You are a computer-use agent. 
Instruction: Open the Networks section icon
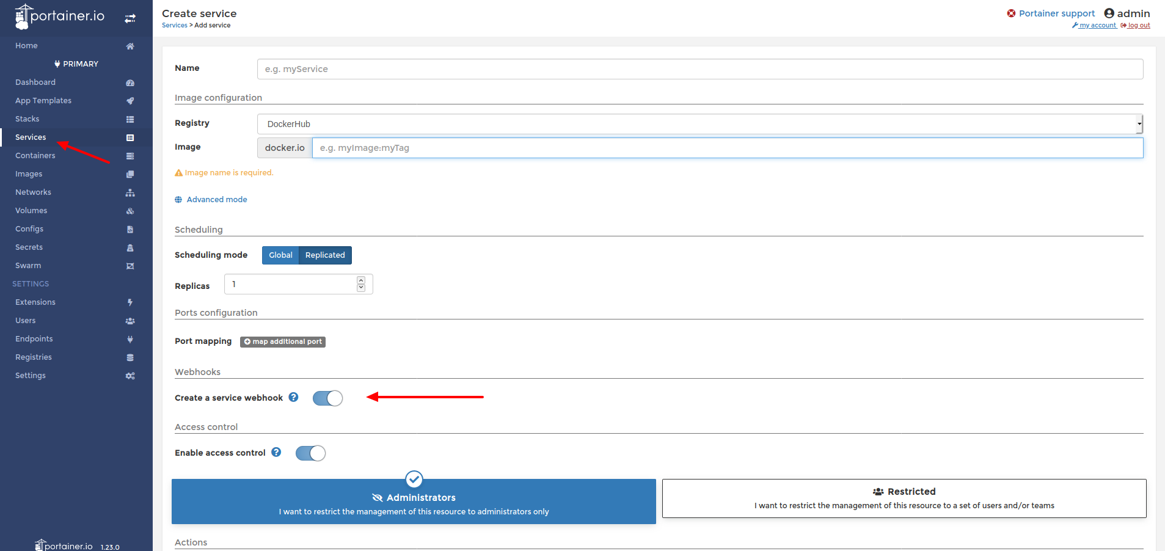[130, 192]
